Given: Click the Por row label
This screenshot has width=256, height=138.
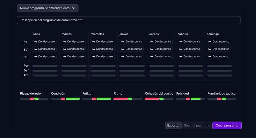Looking at the screenshot, I should tap(26, 66).
